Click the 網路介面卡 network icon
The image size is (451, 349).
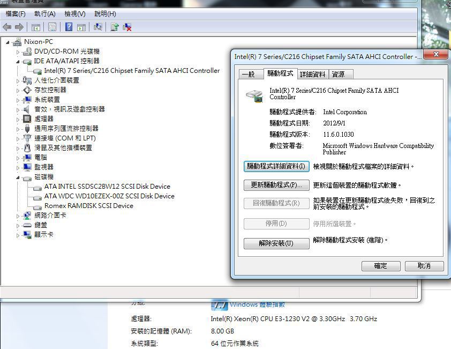27,216
